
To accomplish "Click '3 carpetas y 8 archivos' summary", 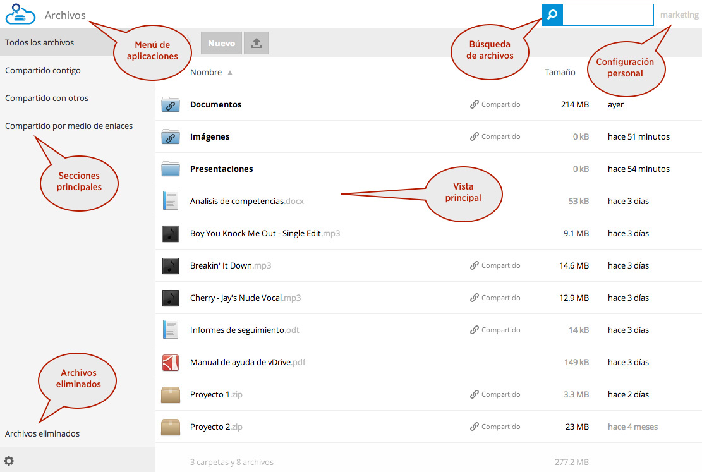I will pos(231,462).
